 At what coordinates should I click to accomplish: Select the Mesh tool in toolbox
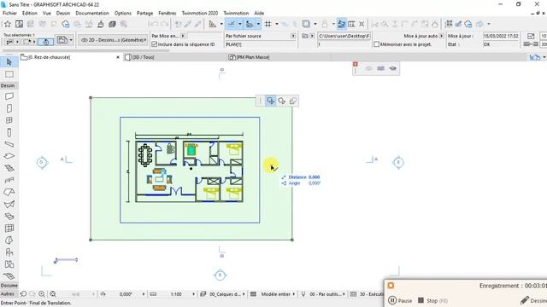pyautogui.click(x=9, y=276)
